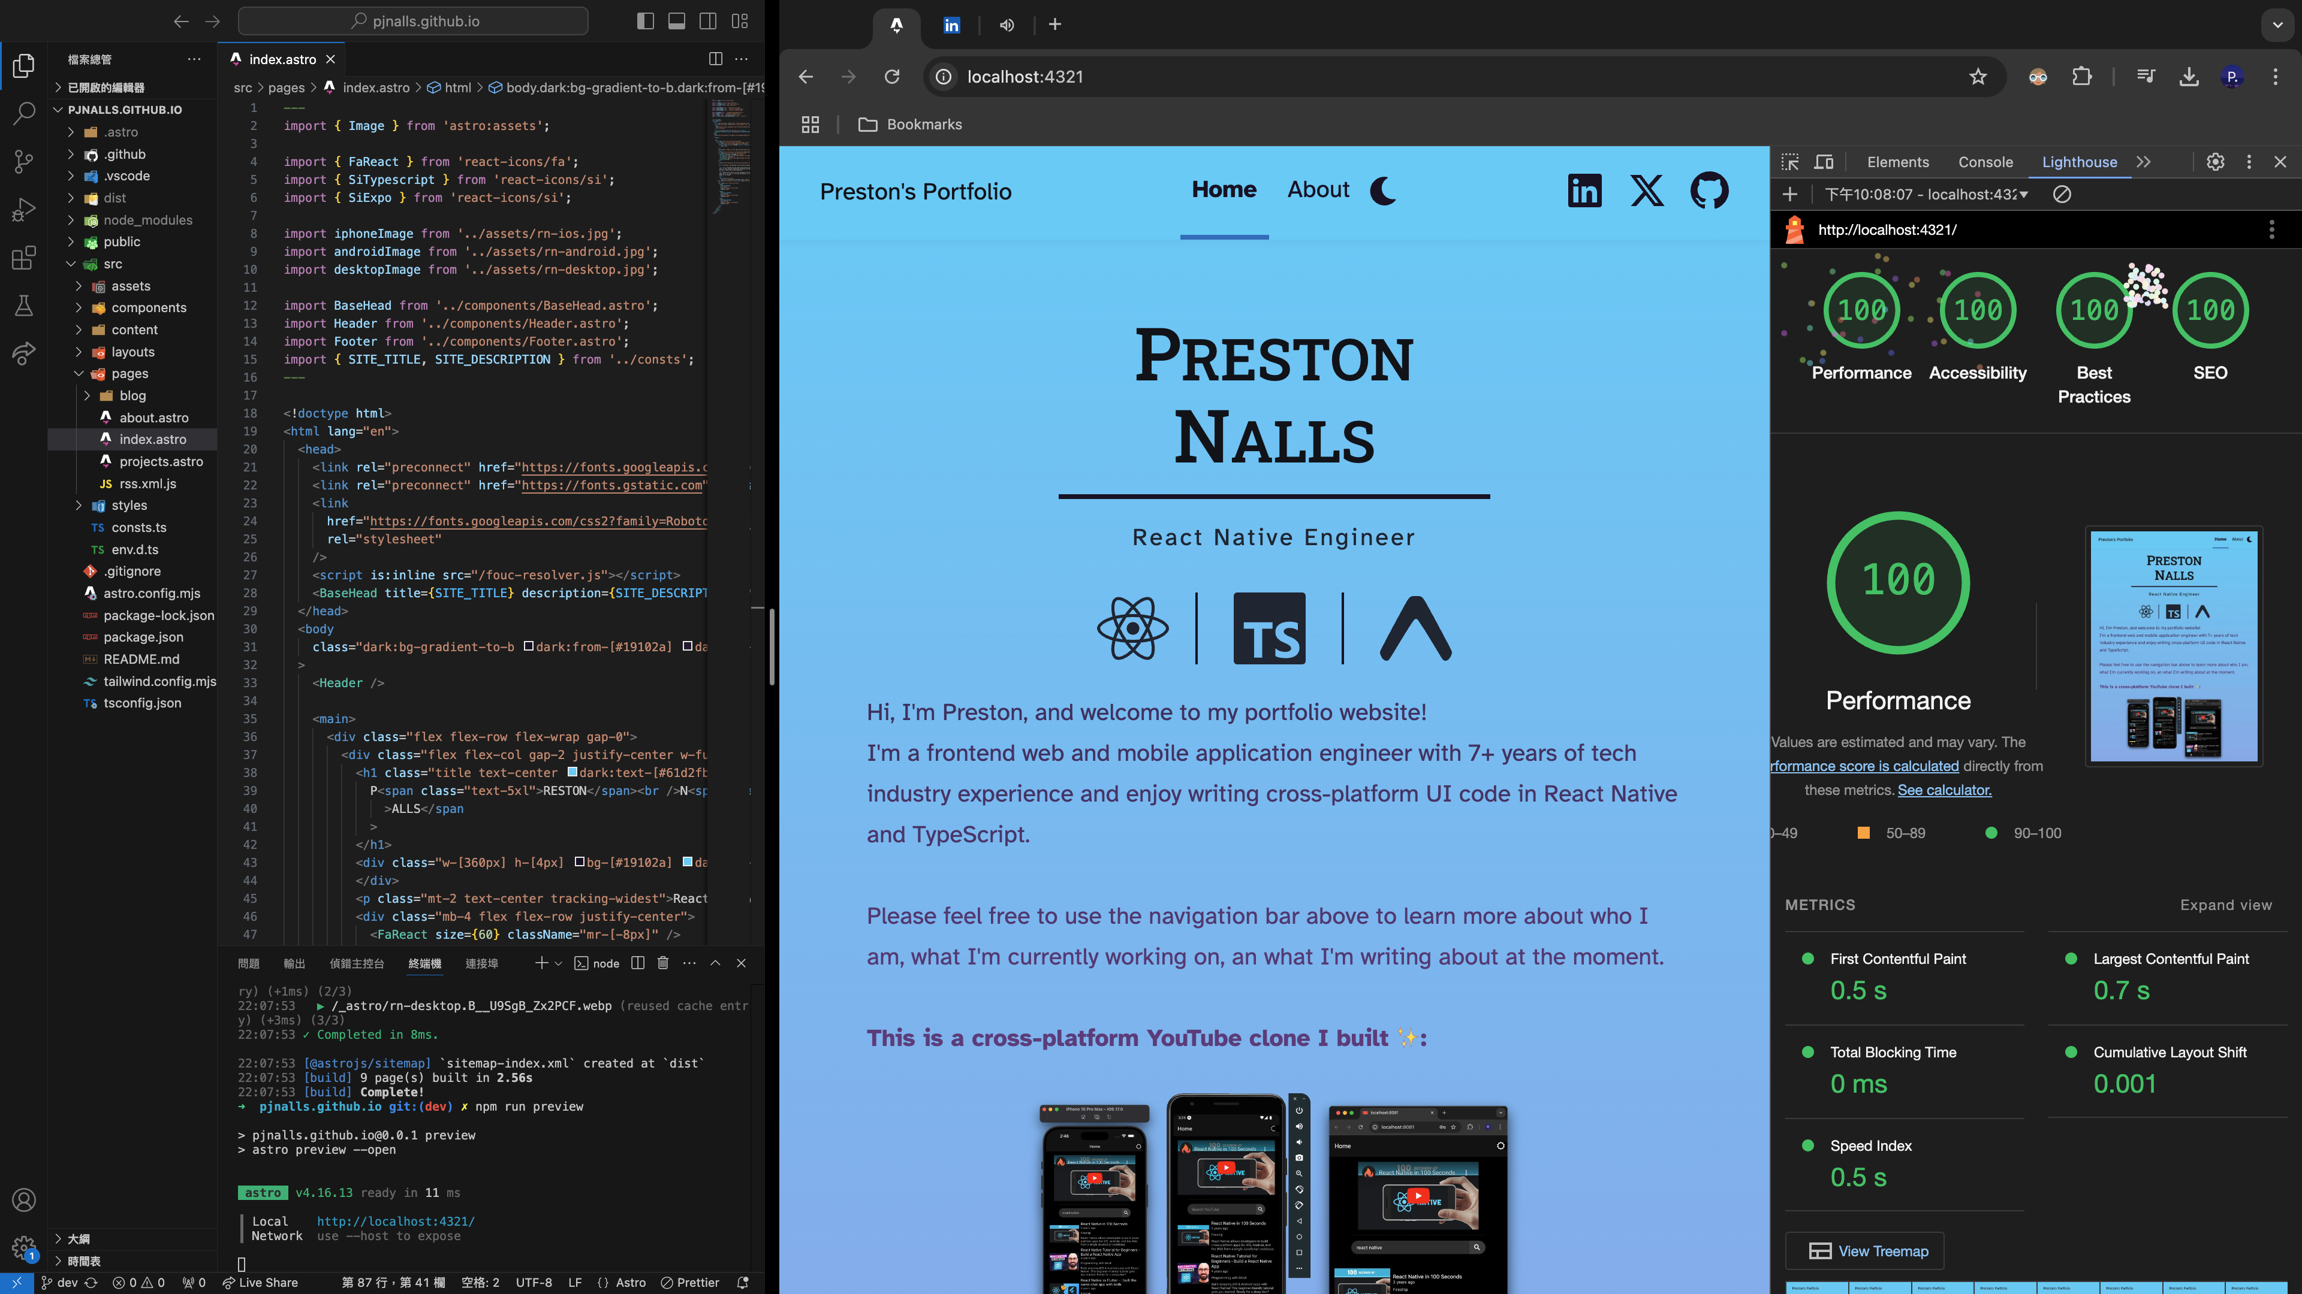Viewport: 2302px width, 1294px height.
Task: Show more DevTools tabs chevron
Action: [2144, 162]
